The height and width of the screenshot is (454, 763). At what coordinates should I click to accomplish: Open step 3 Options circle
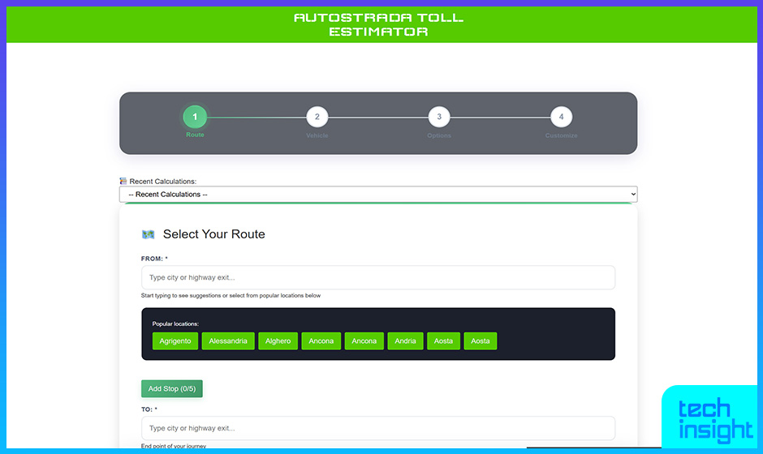pos(439,118)
